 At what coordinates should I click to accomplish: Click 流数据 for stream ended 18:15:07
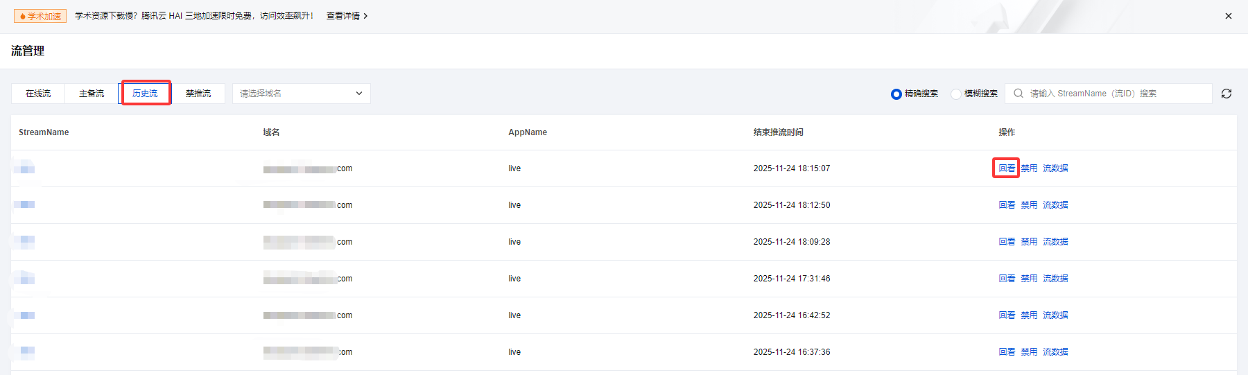point(1055,168)
